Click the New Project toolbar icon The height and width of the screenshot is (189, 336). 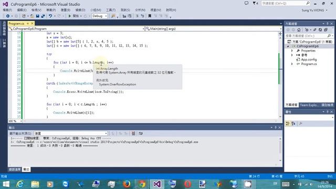(24, 16)
